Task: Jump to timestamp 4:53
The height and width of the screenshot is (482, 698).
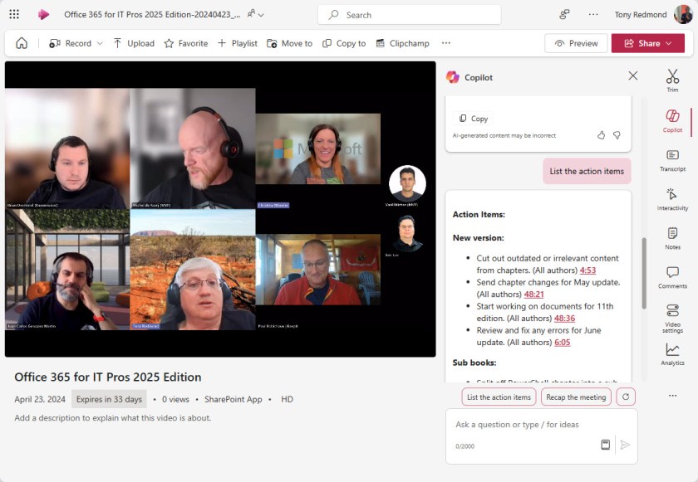Action: tap(587, 270)
